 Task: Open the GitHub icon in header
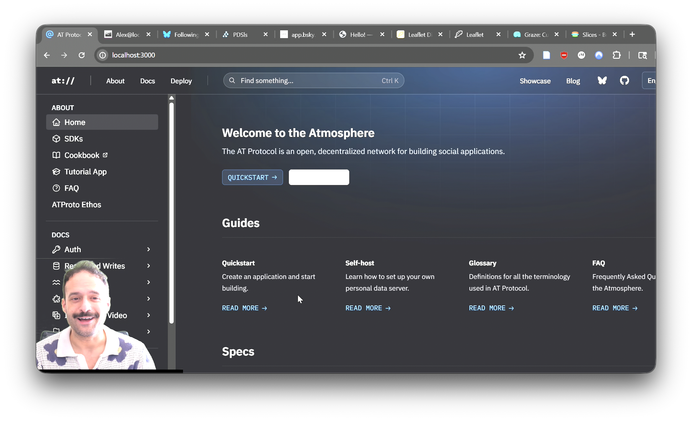pyautogui.click(x=624, y=81)
